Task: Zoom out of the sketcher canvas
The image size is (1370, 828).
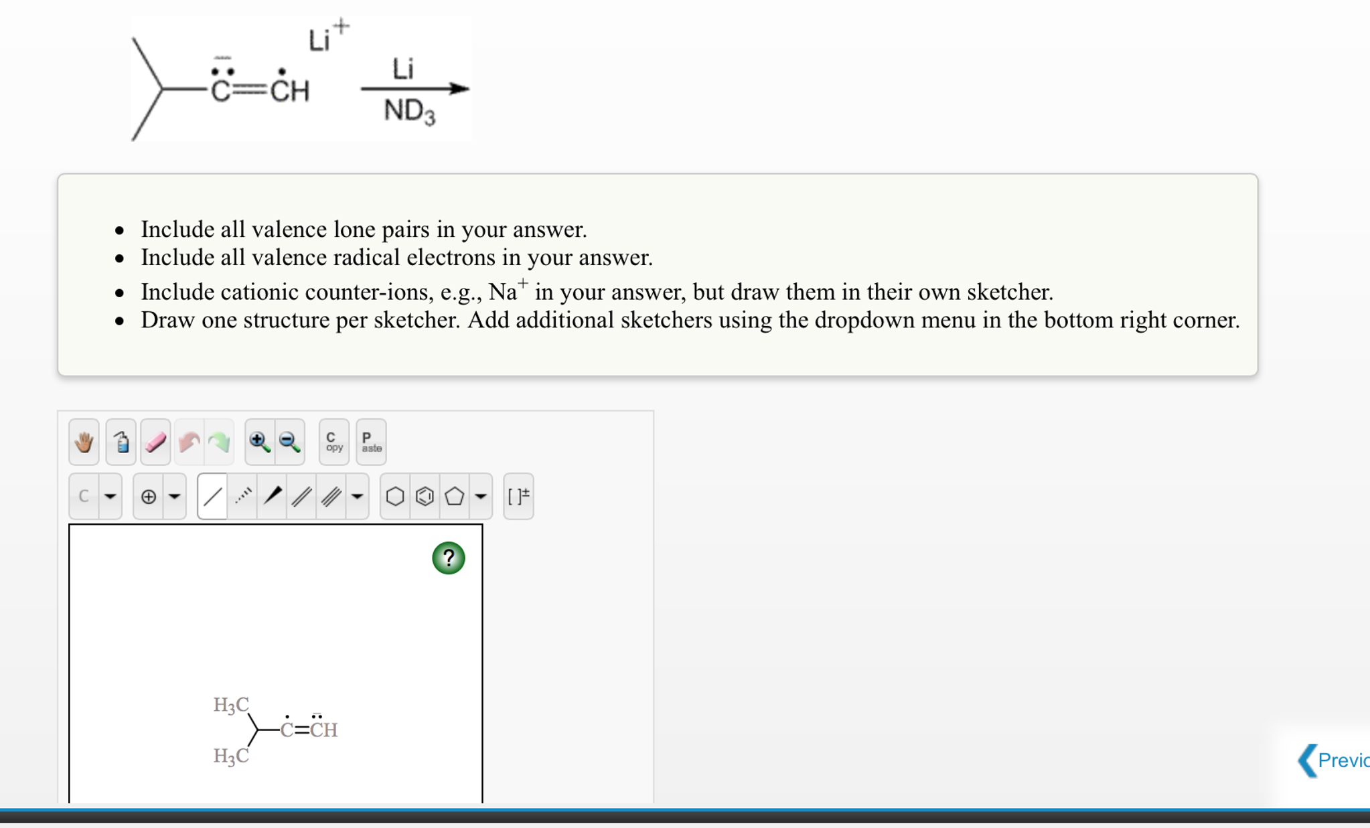Action: click(290, 442)
